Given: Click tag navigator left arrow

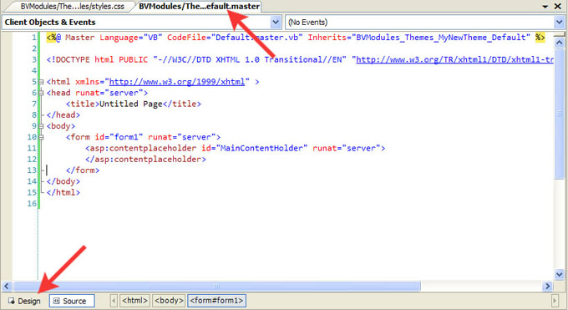Looking at the screenshot, I should [114, 301].
